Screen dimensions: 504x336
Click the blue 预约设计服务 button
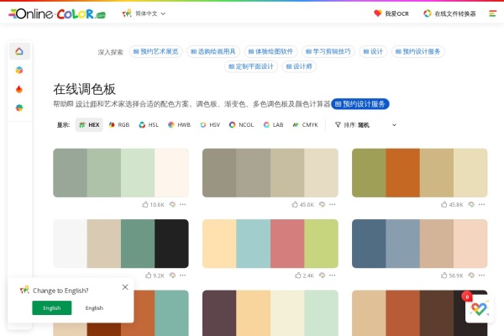pos(360,104)
